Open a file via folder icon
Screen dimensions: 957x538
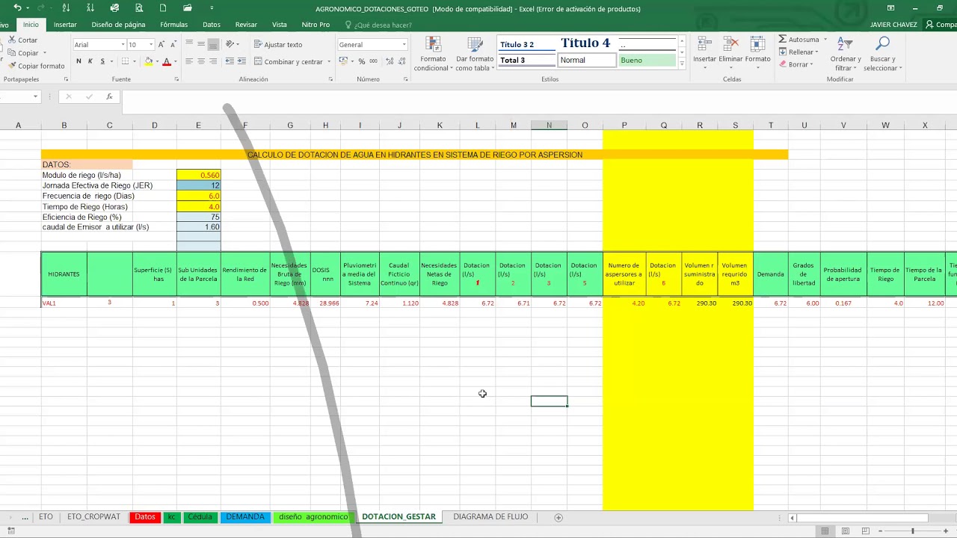[188, 8]
